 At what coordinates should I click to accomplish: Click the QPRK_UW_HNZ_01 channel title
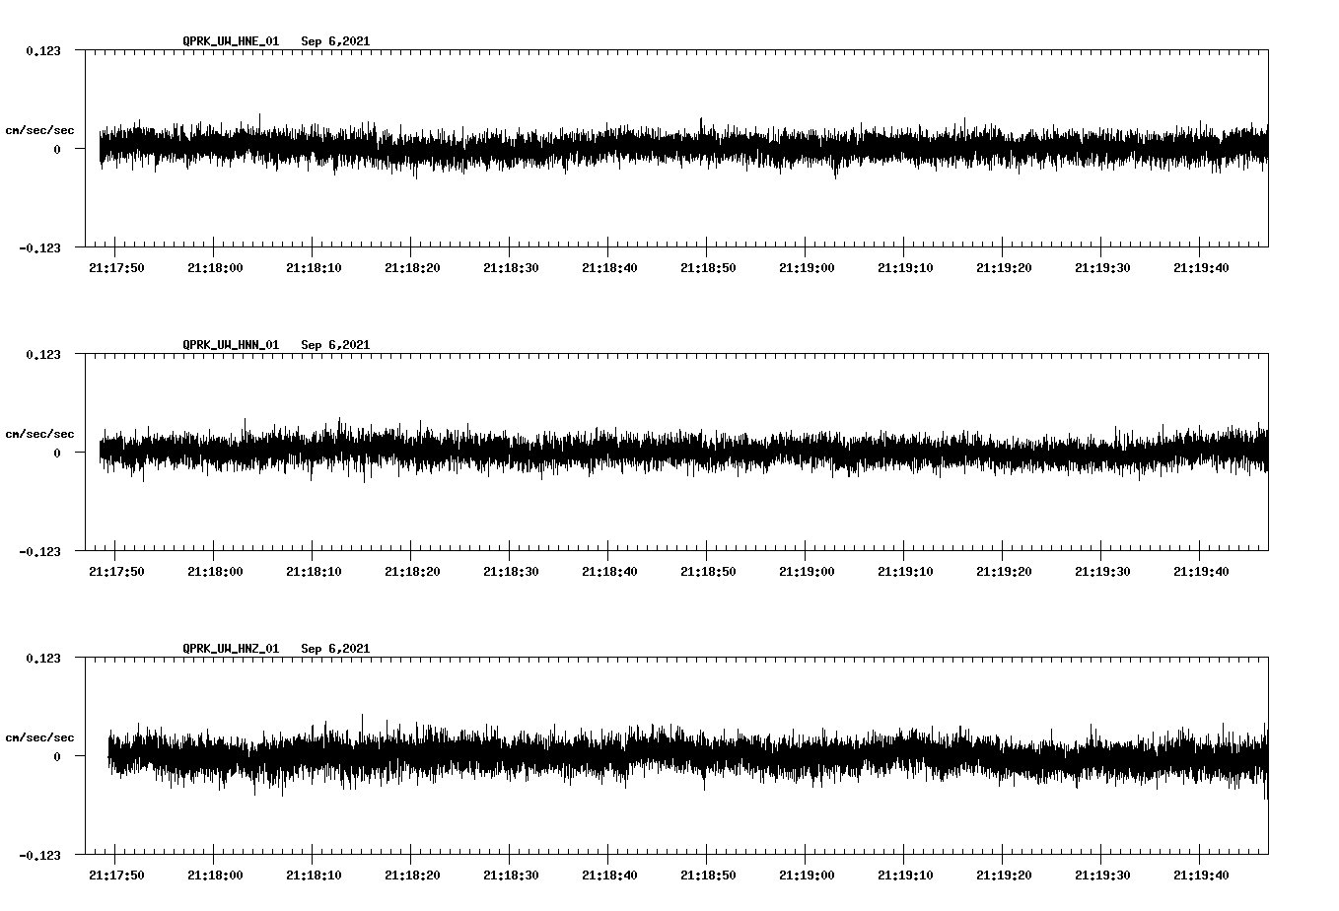[x=231, y=649]
